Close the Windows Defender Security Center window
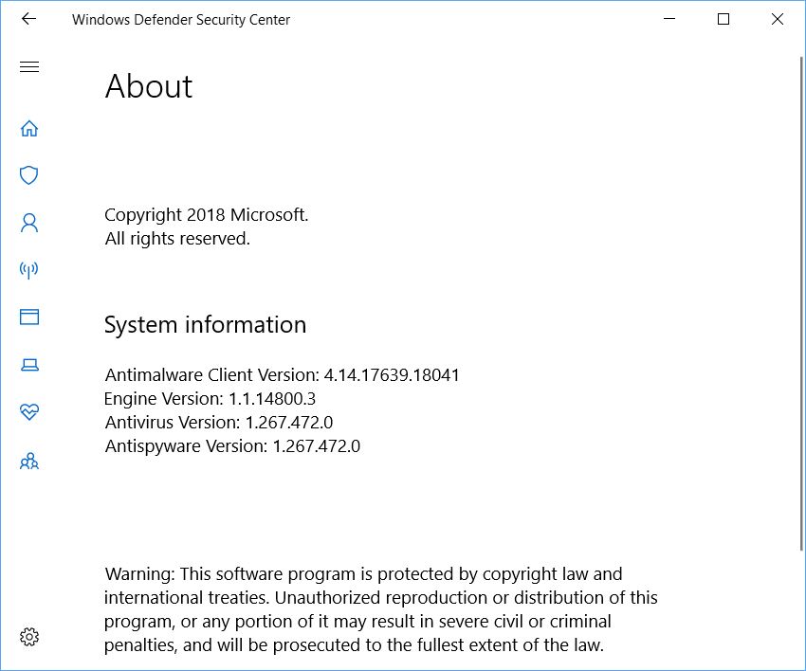 click(x=778, y=19)
